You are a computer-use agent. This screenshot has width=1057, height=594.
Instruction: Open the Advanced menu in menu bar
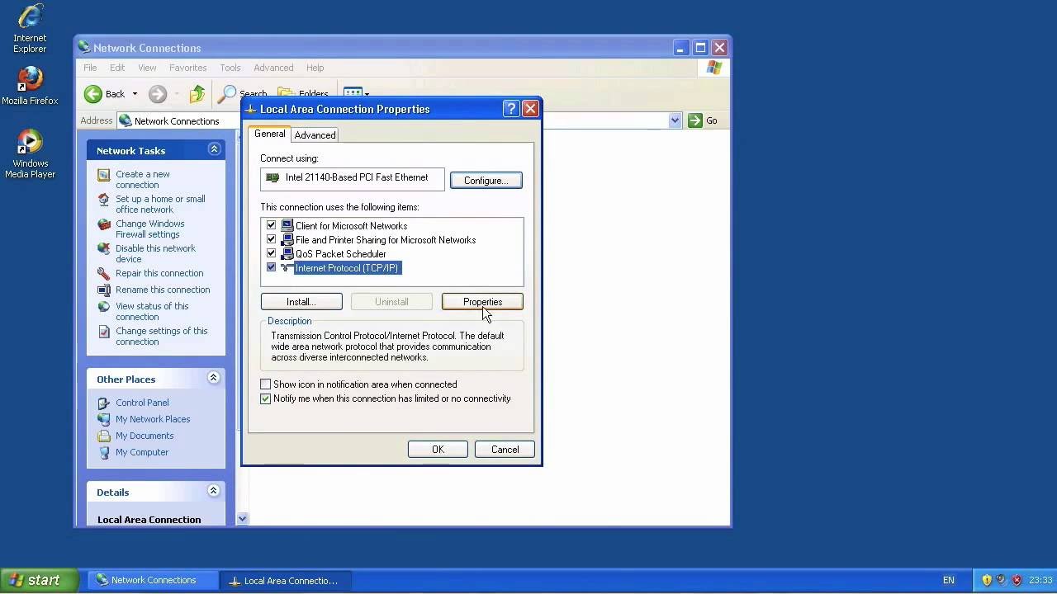pos(273,68)
